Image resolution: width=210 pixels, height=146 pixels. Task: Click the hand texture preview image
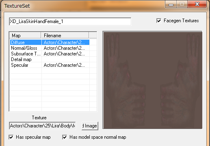(153, 80)
